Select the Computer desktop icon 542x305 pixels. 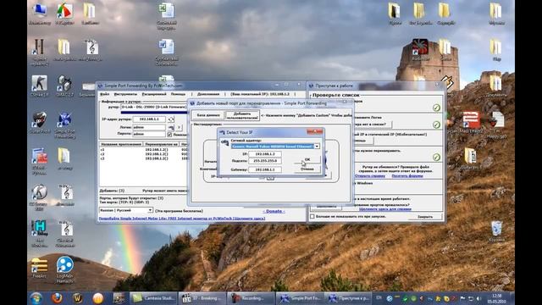40,14
